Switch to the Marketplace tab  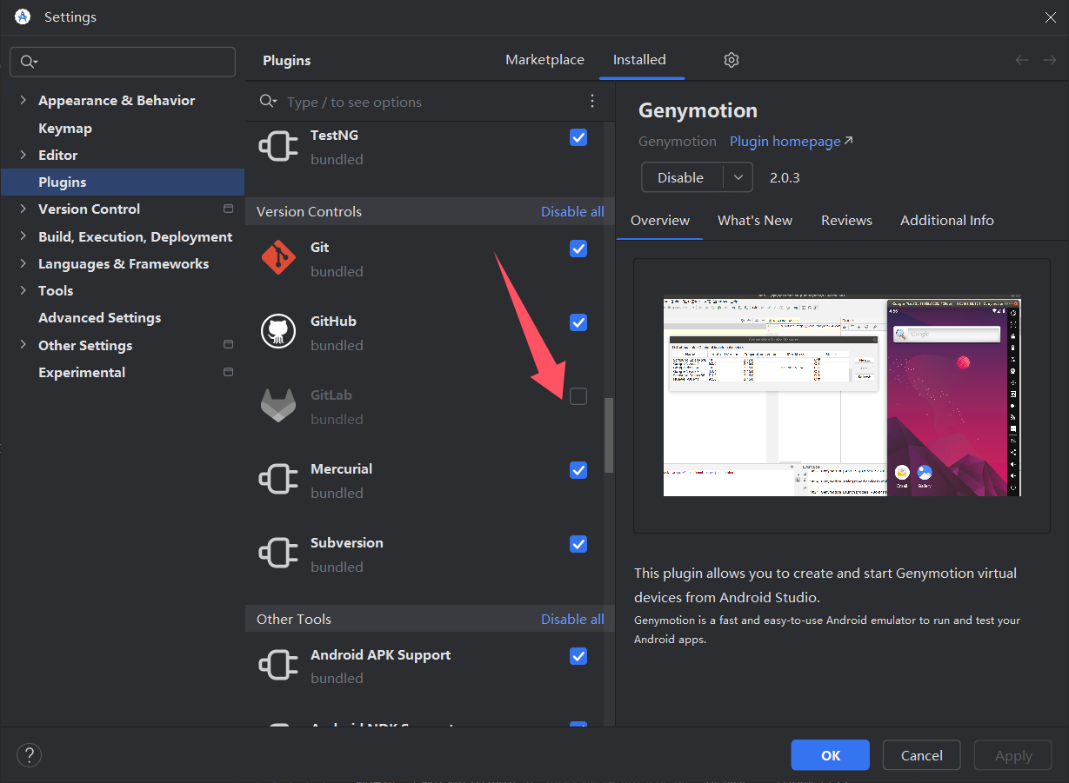click(545, 59)
